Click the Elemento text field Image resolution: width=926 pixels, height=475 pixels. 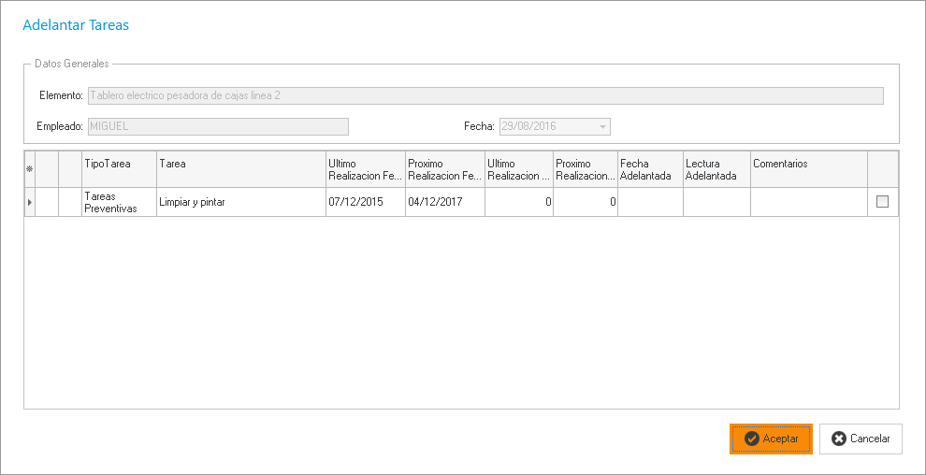(485, 95)
